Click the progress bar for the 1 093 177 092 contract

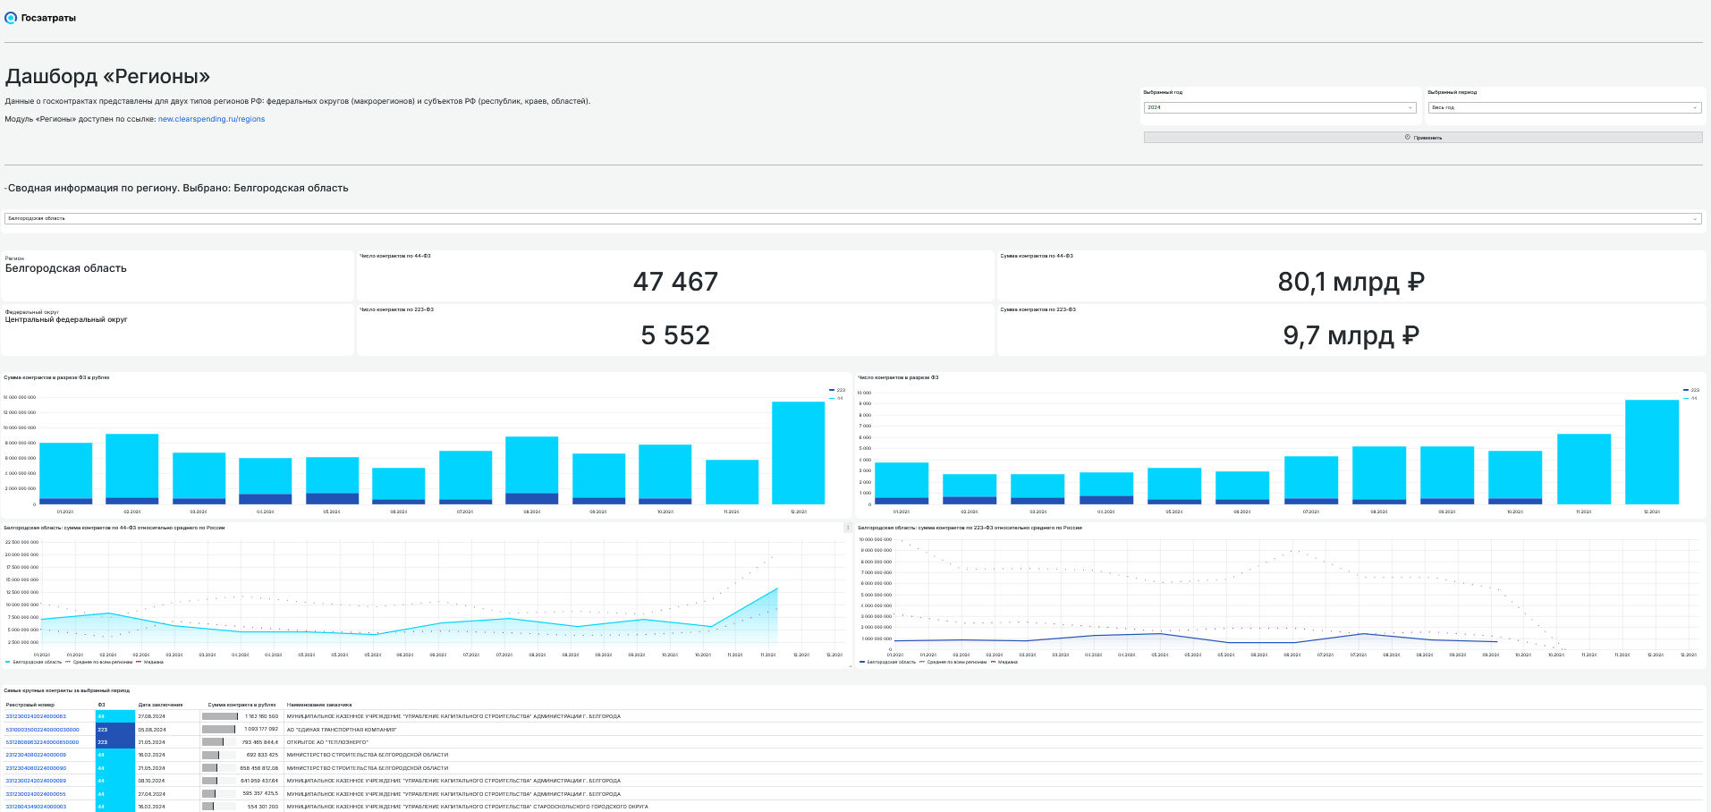coord(218,730)
